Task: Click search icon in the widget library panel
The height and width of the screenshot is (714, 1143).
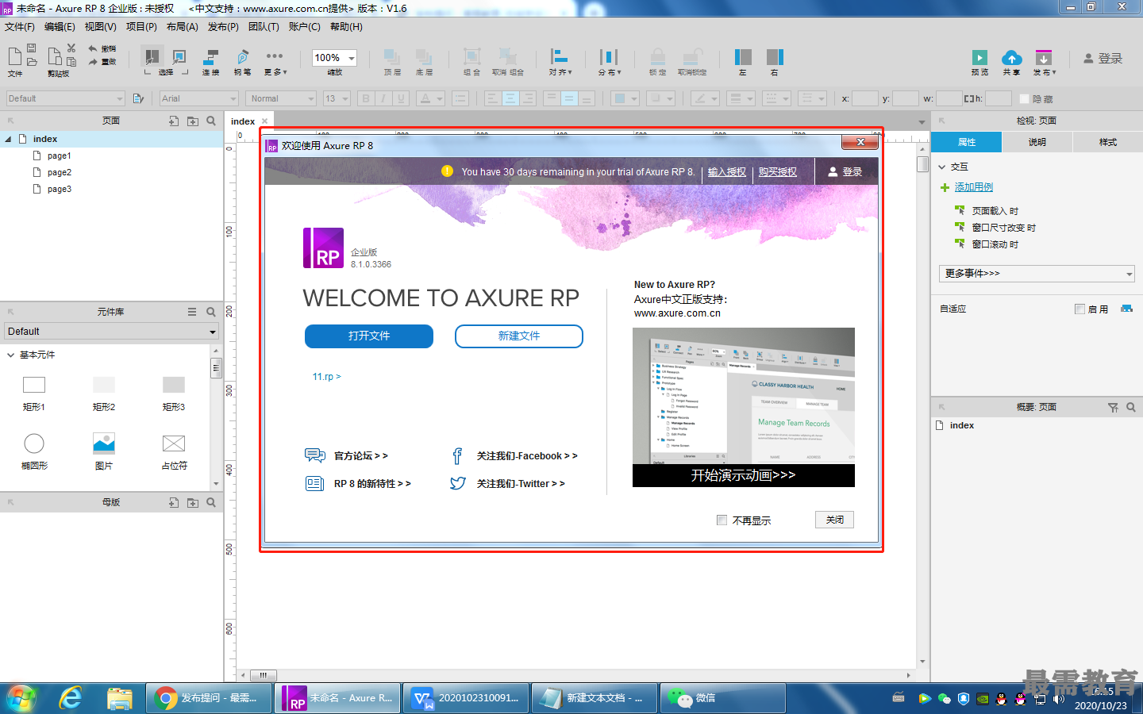Action: click(211, 312)
